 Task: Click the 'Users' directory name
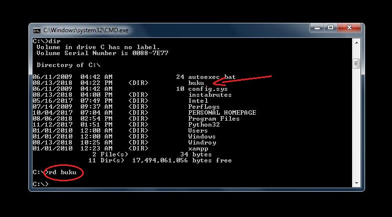click(x=198, y=131)
